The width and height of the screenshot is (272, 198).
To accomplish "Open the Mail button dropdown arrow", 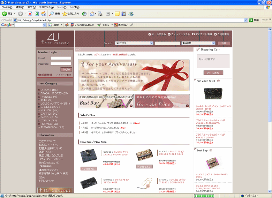I will pyautogui.click(x=96, y=14).
